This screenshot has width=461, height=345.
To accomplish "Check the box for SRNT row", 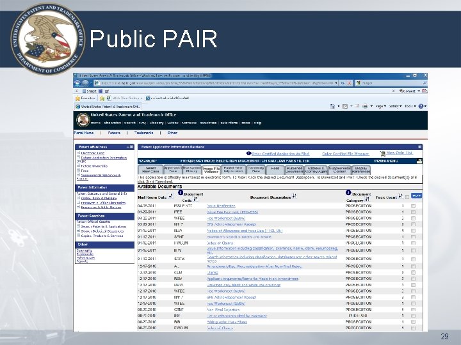I will [x=413, y=237].
